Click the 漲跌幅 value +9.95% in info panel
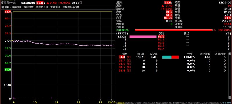Viewport: 232px width, 104px height. [166, 9]
